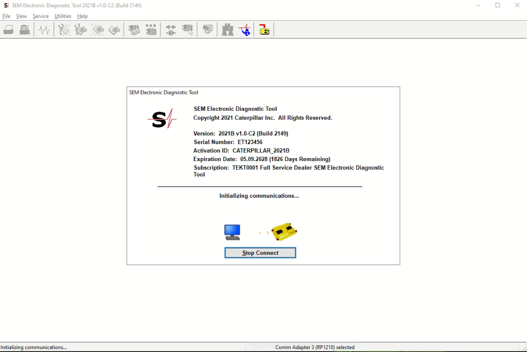
Task: Open the ECM Summary toolbar icon
Action: click(134, 30)
